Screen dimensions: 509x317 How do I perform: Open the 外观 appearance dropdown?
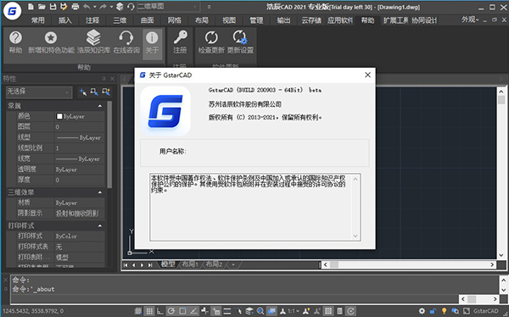[x=470, y=19]
